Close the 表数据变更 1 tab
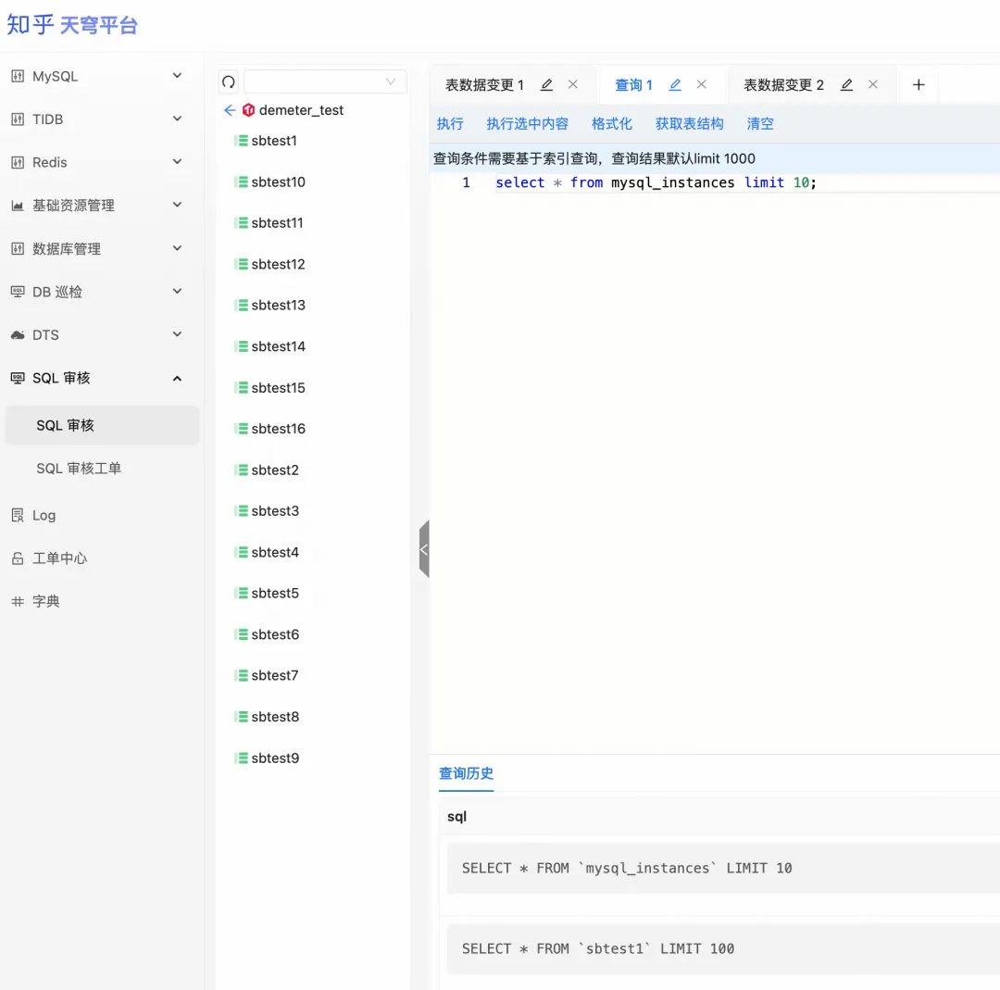The width and height of the screenshot is (1000, 990). click(573, 84)
